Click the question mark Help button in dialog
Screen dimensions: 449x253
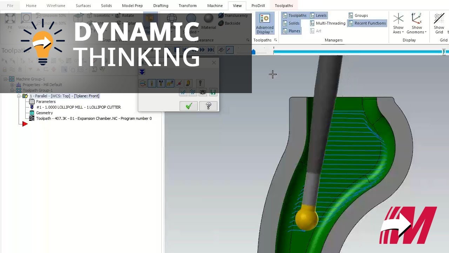pos(208,106)
